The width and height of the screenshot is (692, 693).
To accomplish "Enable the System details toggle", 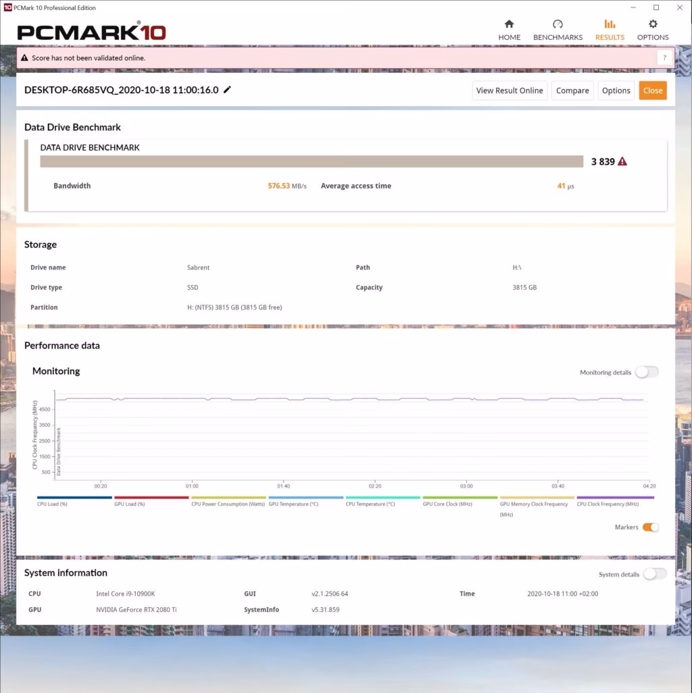I will click(654, 574).
